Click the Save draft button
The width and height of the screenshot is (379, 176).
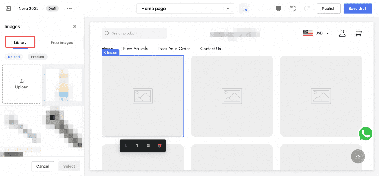tap(358, 9)
